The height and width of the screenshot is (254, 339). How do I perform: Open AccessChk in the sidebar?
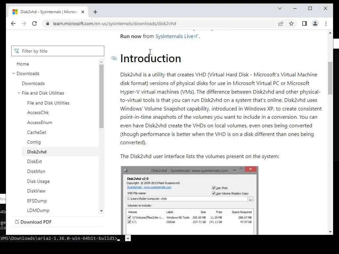pyautogui.click(x=38, y=112)
